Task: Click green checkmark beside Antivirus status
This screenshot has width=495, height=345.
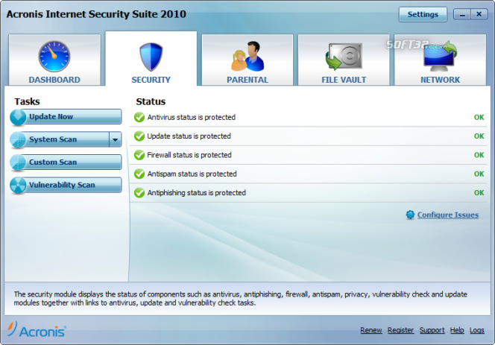Action: pos(139,118)
